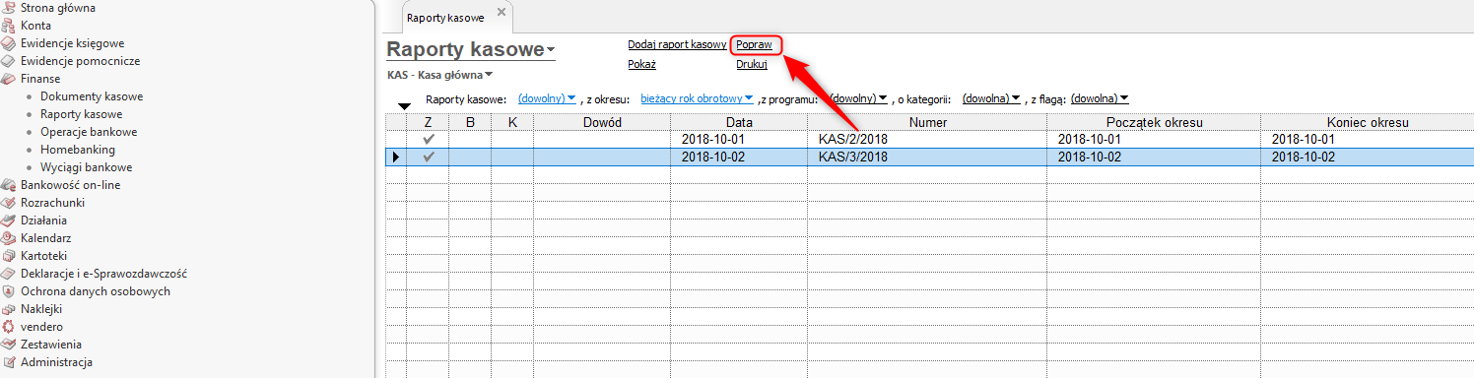The height and width of the screenshot is (378, 1474).
Task: Click the Naklejki icon
Action: pyautogui.click(x=9, y=309)
